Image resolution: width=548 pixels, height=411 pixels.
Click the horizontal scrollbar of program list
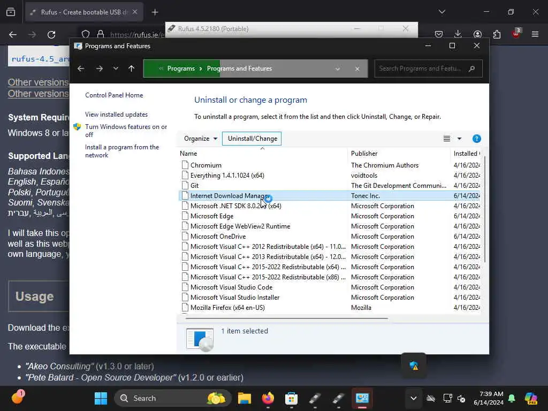point(287,318)
